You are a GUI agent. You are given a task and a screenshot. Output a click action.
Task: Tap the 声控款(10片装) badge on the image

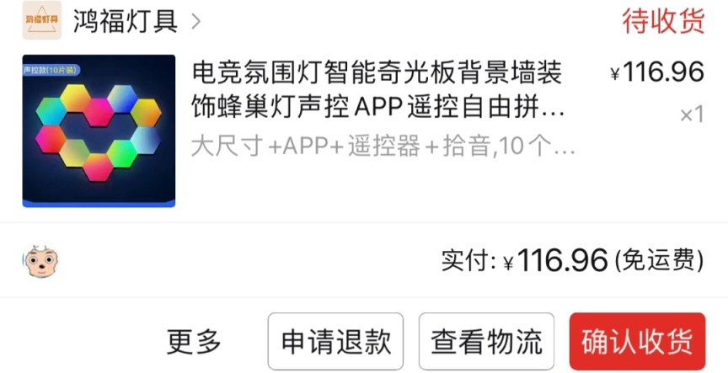[51, 70]
